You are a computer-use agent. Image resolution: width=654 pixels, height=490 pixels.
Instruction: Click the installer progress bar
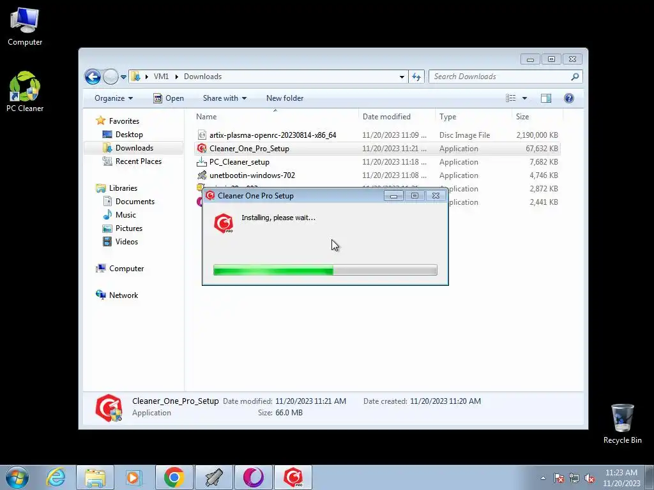coord(325,270)
